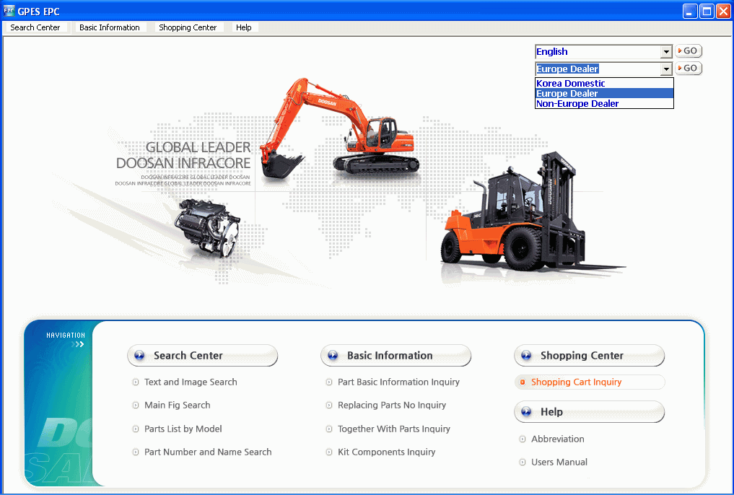Open the Abbreviation help page

point(557,439)
